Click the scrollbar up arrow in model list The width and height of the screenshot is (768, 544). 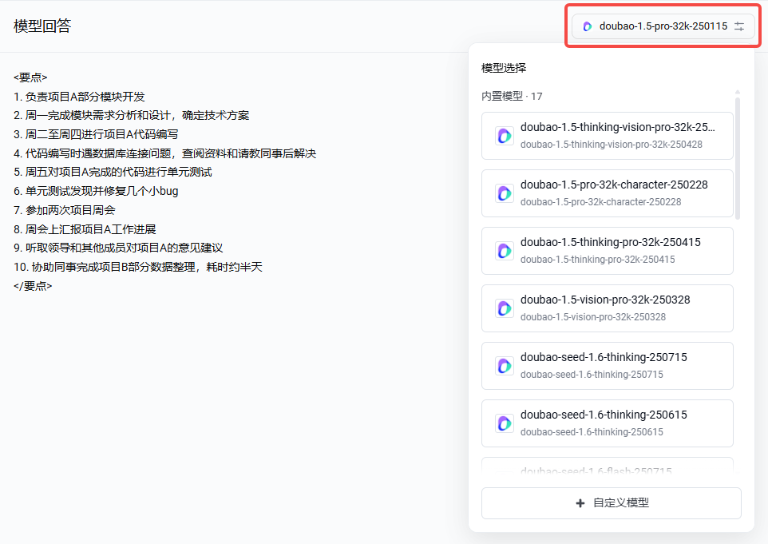[x=737, y=92]
